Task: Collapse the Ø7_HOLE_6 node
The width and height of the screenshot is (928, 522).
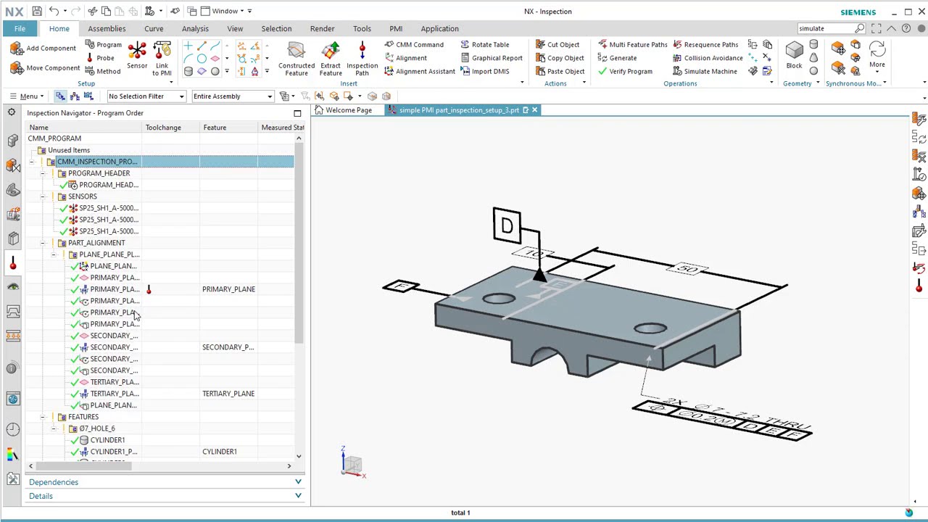Action: (53, 428)
